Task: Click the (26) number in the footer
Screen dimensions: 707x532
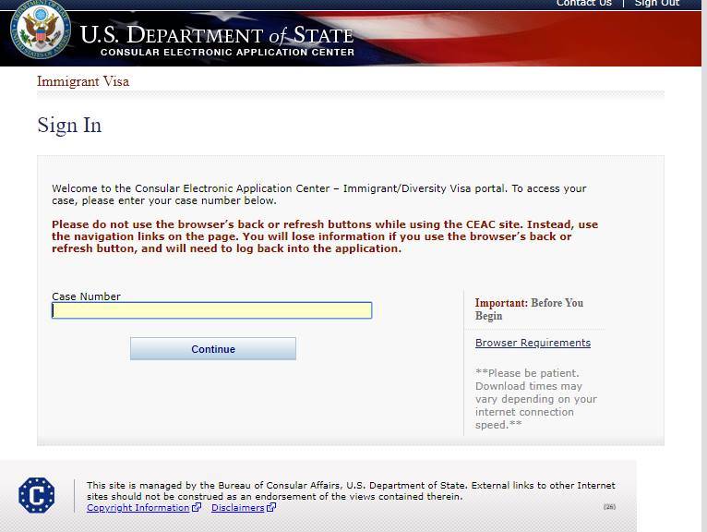Action: click(x=609, y=507)
